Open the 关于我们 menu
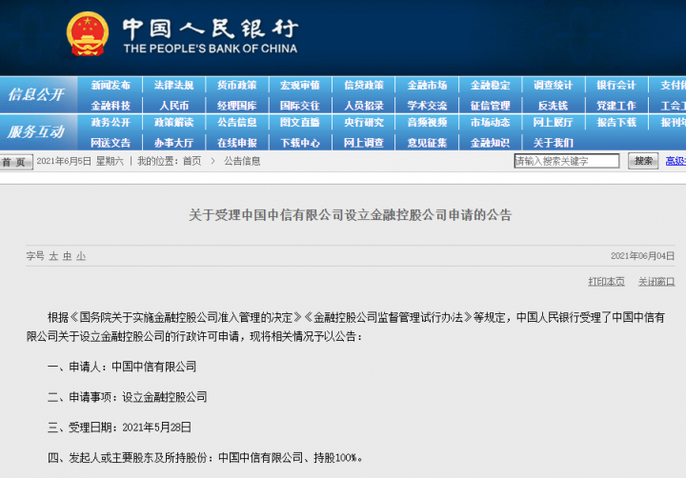Viewport: 686px width, 478px height. pos(553,143)
